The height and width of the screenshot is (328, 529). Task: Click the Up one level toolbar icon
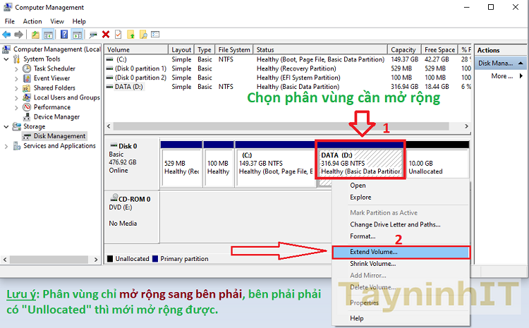(x=36, y=34)
